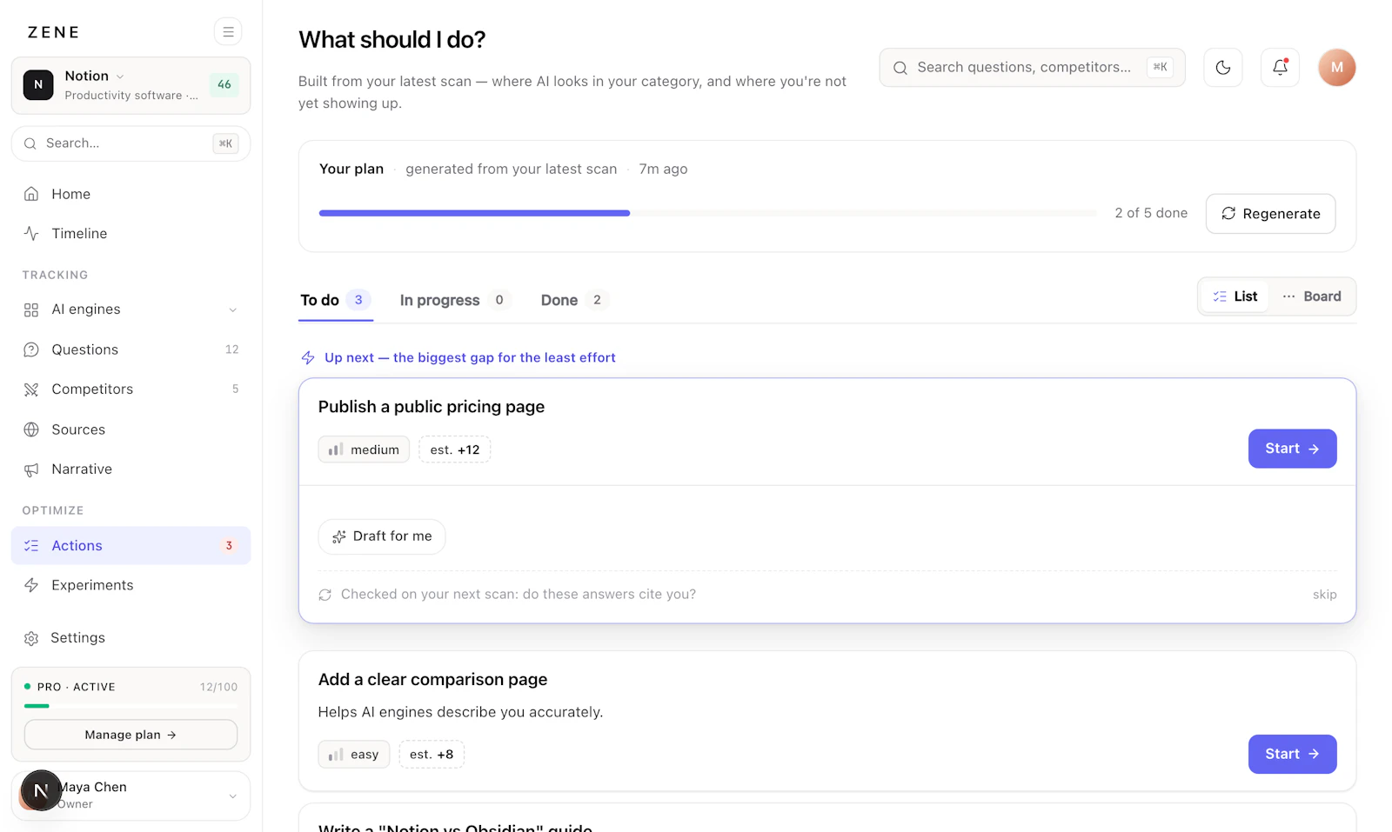
Task: Click the visibility score badge 46
Action: click(x=224, y=85)
